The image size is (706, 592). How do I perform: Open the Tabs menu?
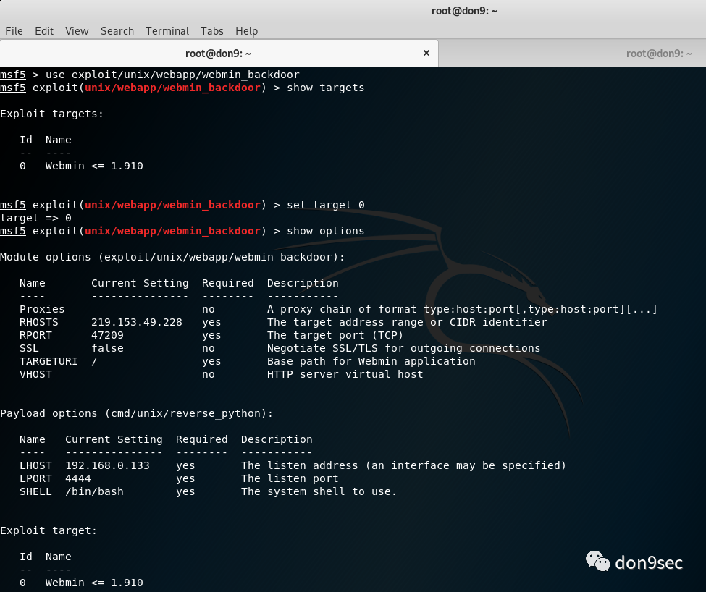click(212, 31)
